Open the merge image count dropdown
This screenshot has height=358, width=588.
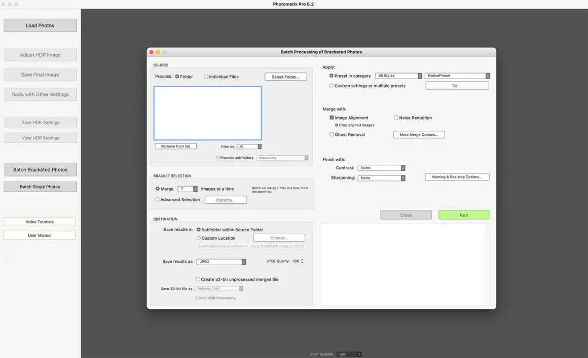click(x=188, y=189)
